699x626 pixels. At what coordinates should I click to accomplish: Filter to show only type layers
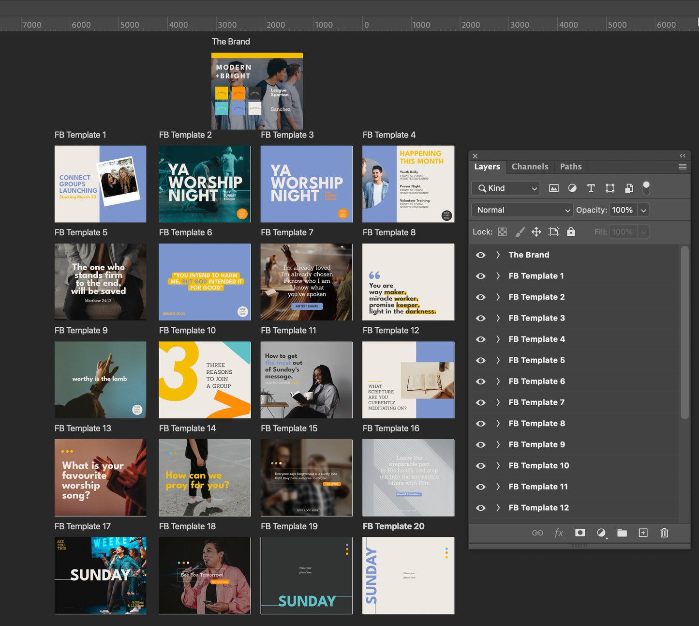tap(591, 188)
